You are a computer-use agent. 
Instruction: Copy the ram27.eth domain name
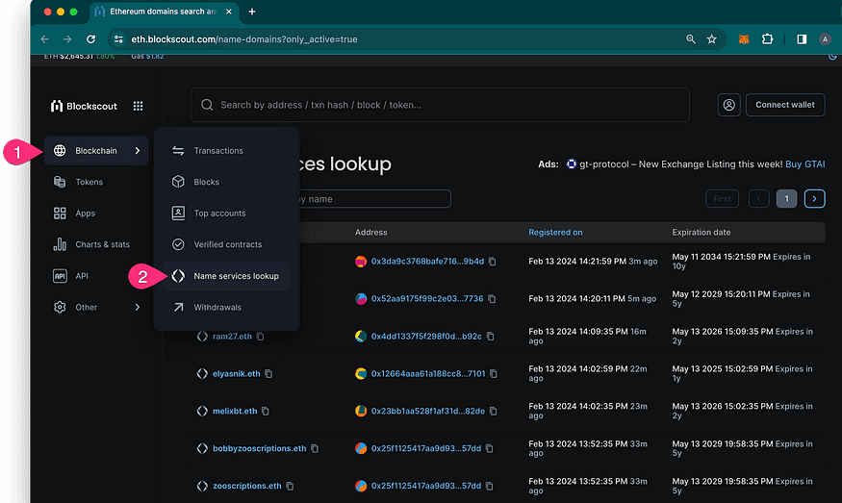(x=260, y=336)
